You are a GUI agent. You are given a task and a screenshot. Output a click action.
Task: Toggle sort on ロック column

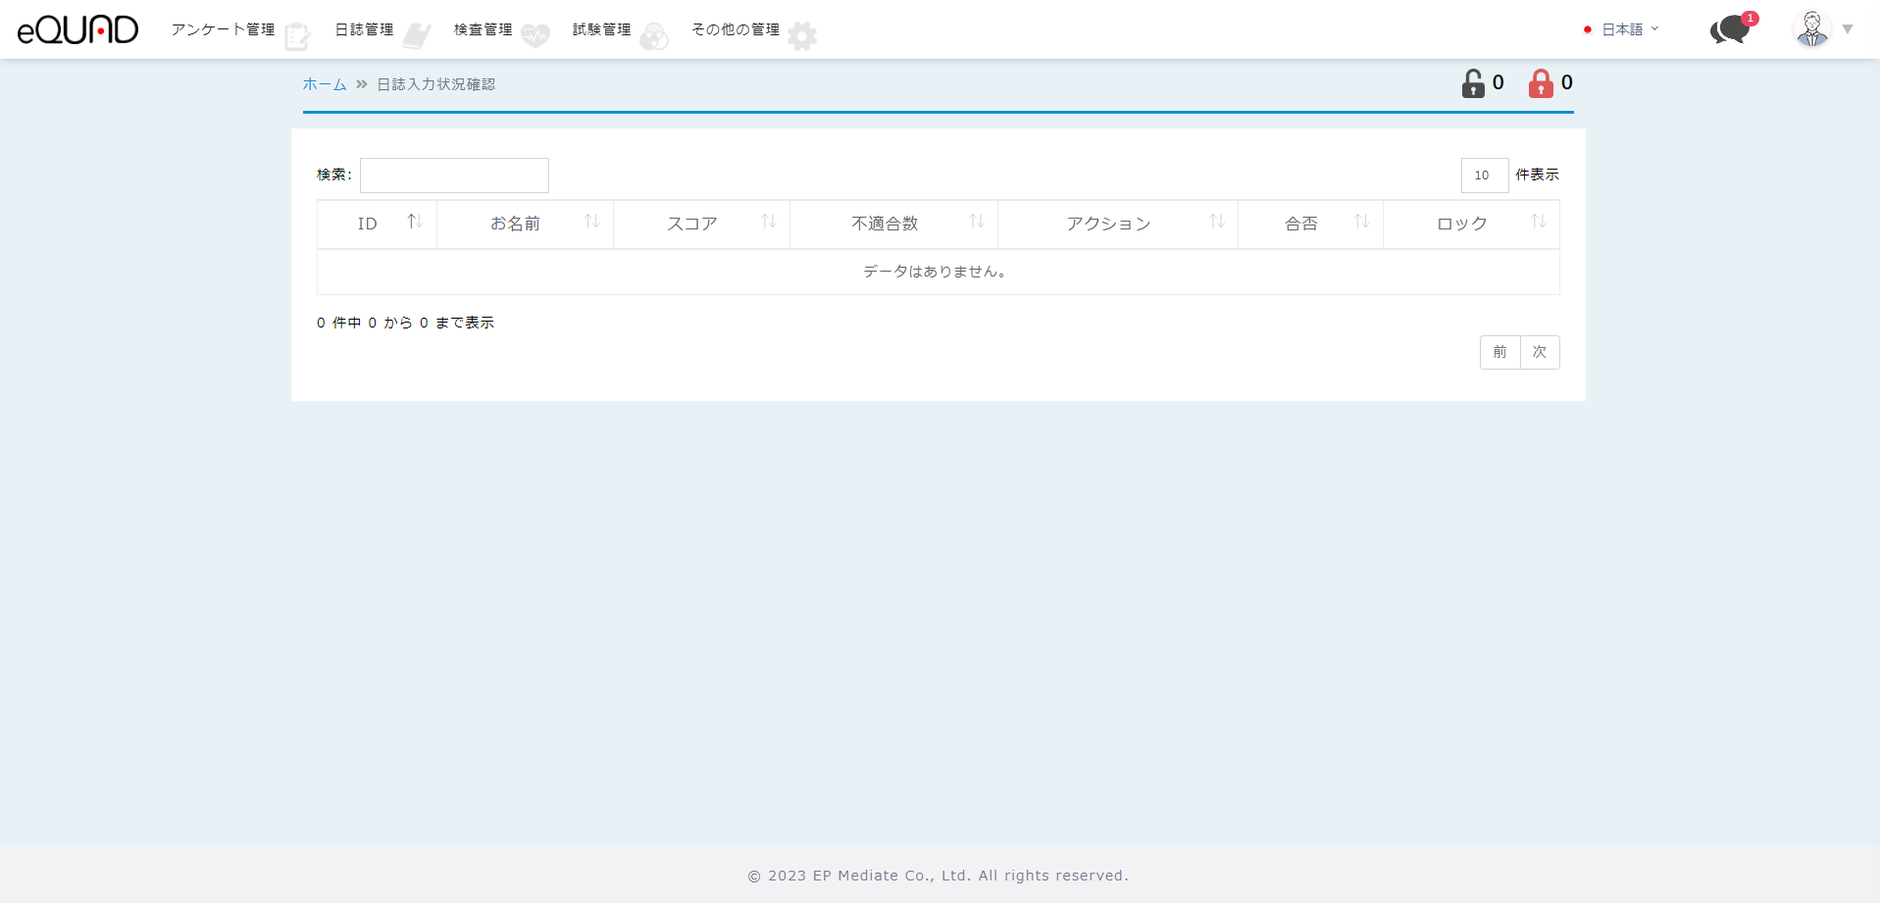pyautogui.click(x=1538, y=223)
